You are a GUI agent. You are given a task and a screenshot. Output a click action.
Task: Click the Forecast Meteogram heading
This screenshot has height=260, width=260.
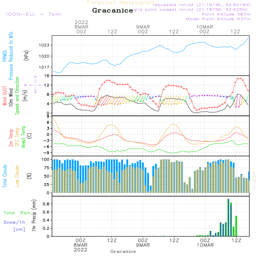click(121, 3)
